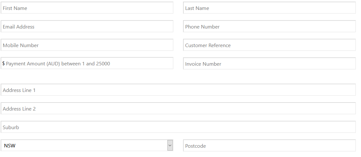The height and width of the screenshot is (157, 361).
Task: Select the Invoice Number input box
Action: pos(269,64)
